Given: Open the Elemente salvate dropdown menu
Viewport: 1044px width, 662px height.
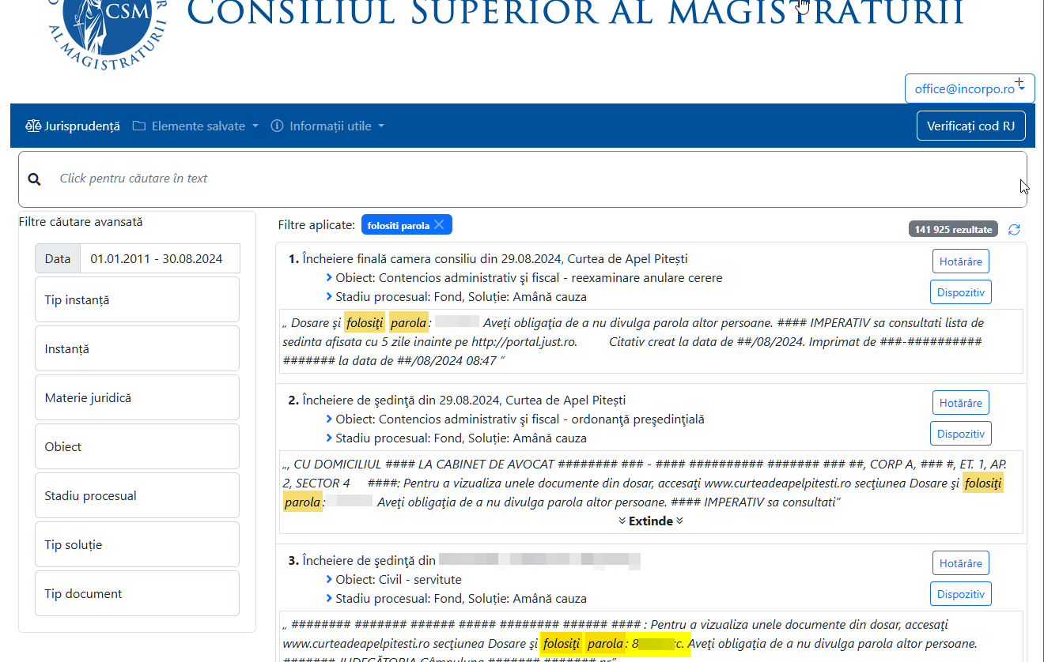Looking at the screenshot, I should 195,126.
